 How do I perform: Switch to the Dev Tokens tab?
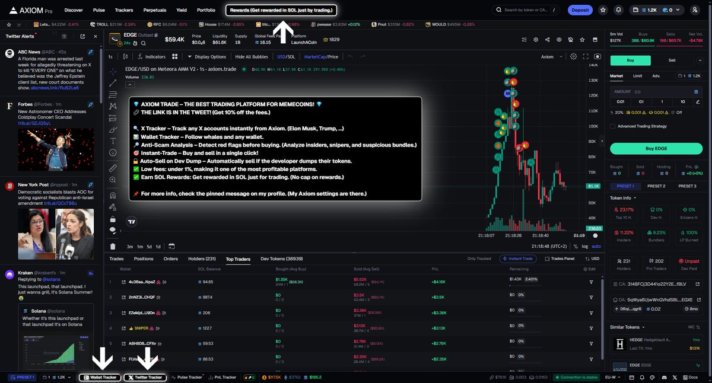click(x=282, y=259)
